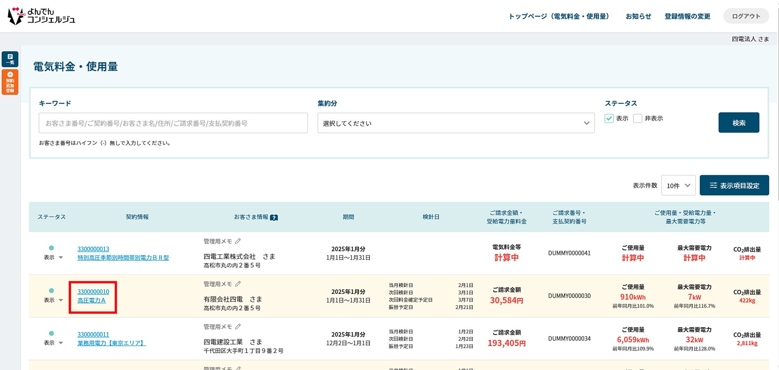
Task: Edit 管理用メモ pencil for 四電工業株式会社
Action: click(238, 241)
